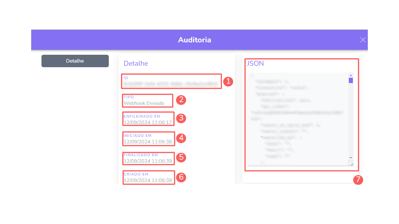Click the JSON panel heading
399x224 pixels.
[x=255, y=63]
